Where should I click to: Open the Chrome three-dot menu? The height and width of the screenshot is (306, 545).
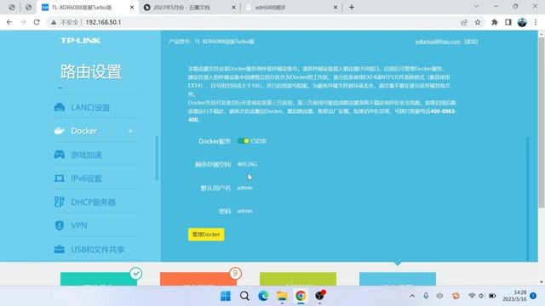[536, 22]
